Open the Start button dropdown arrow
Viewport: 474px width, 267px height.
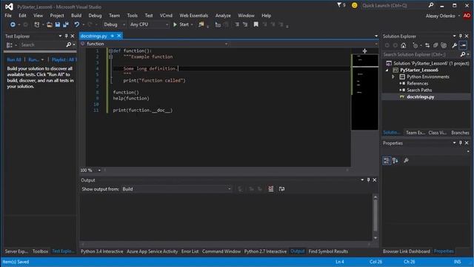click(x=192, y=24)
